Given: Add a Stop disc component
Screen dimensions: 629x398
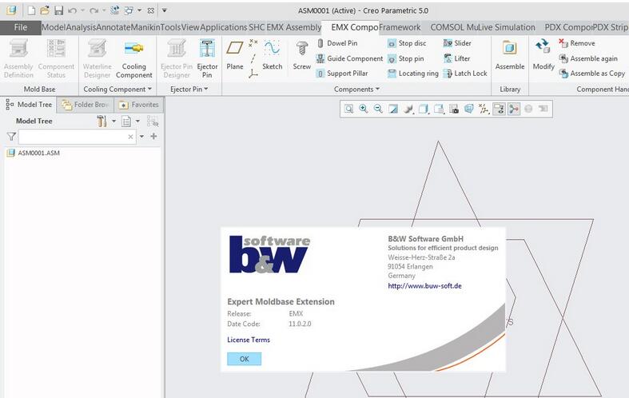Looking at the screenshot, I should [x=407, y=43].
